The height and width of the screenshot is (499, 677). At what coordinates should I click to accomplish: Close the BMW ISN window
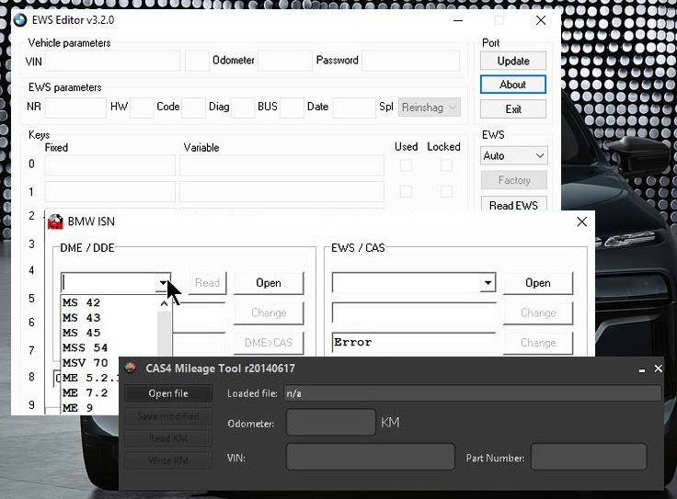(581, 221)
